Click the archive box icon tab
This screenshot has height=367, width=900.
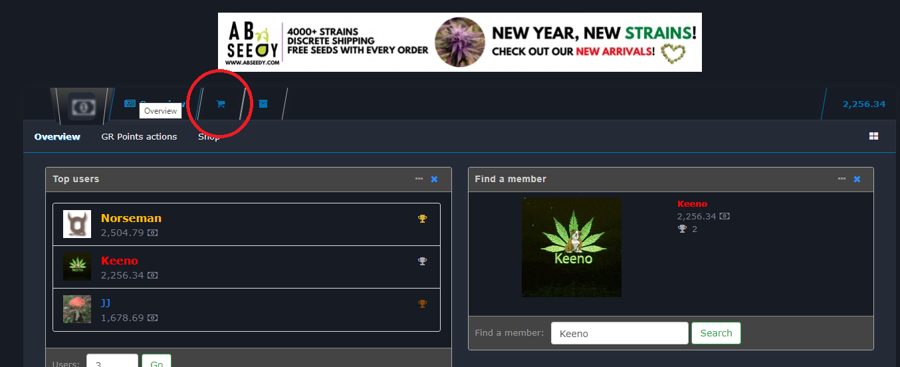pyautogui.click(x=263, y=104)
